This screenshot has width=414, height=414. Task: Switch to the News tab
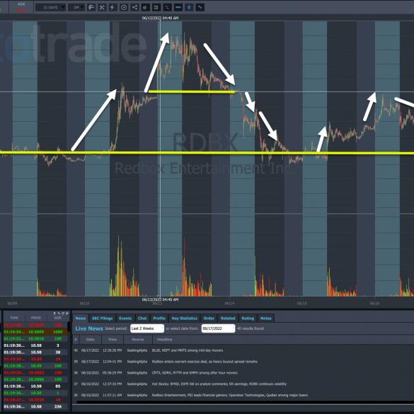[x=80, y=318]
